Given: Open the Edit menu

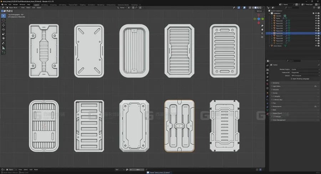Looking at the screenshot, I should point(10,5).
